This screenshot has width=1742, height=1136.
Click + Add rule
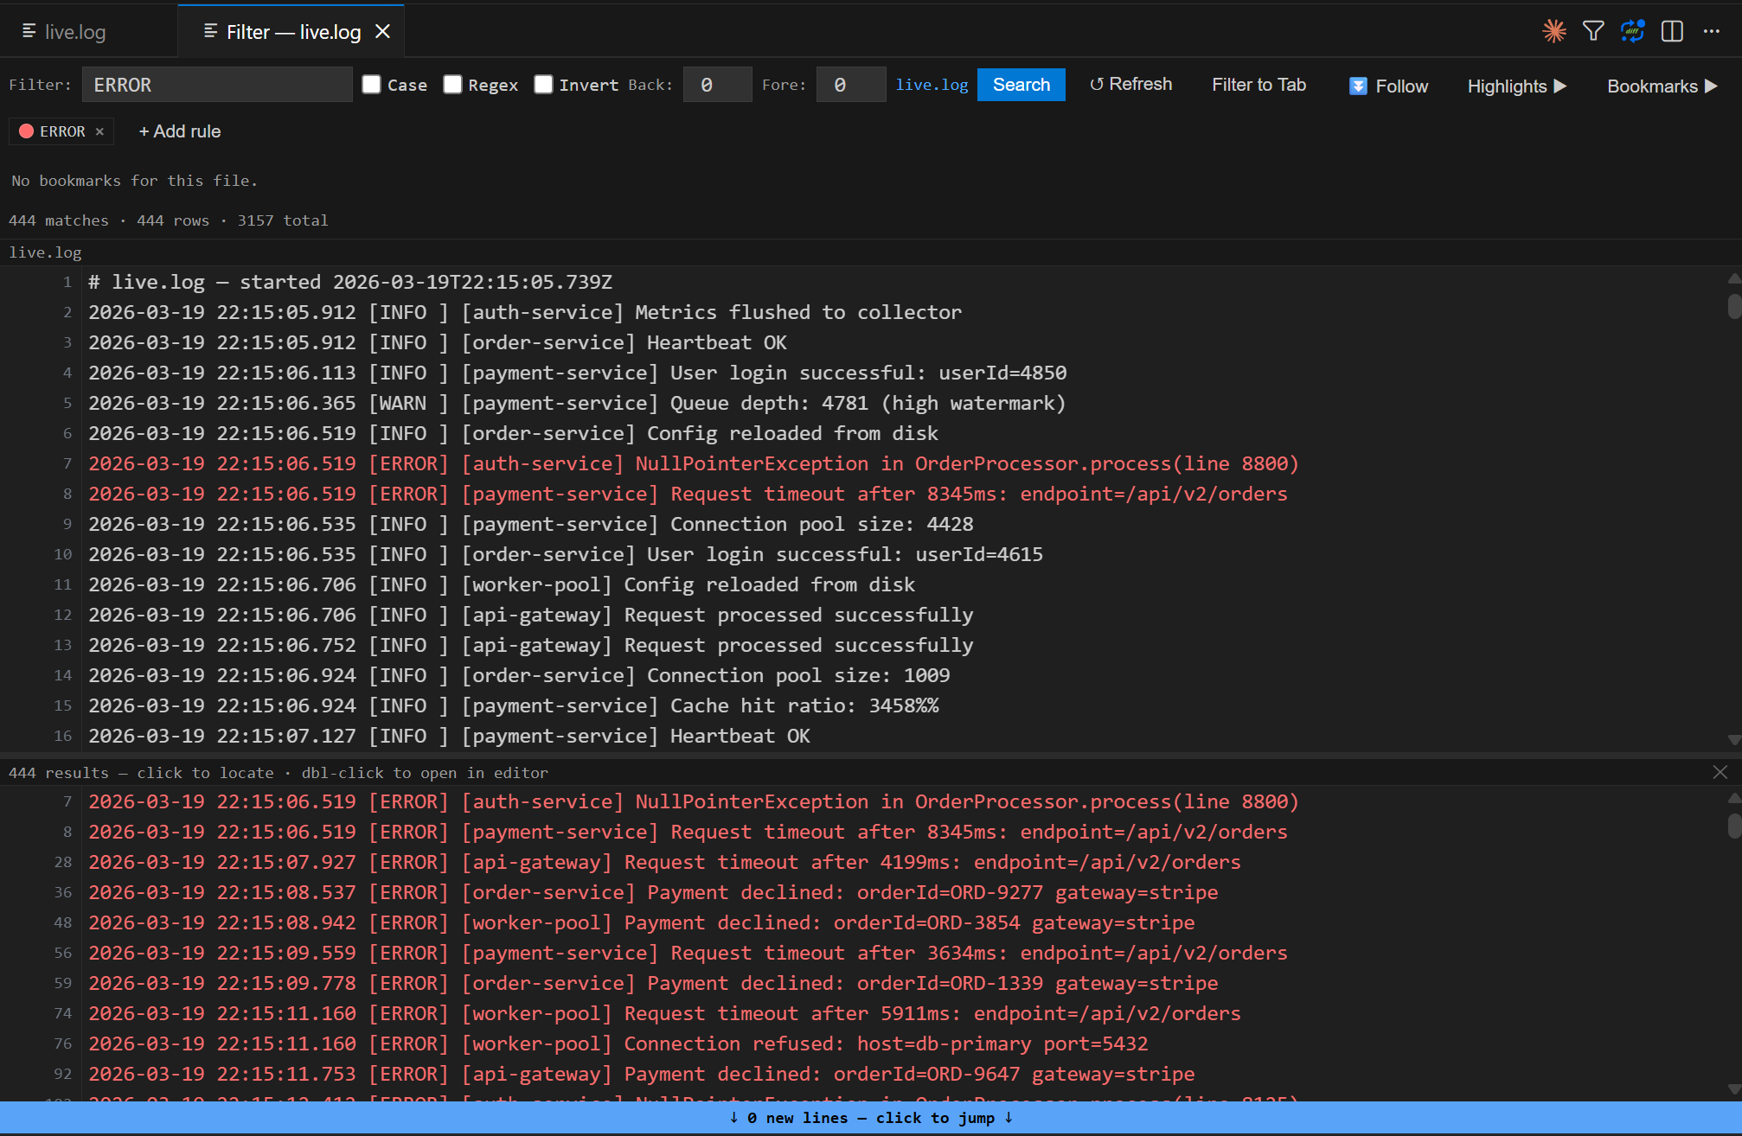click(x=180, y=131)
